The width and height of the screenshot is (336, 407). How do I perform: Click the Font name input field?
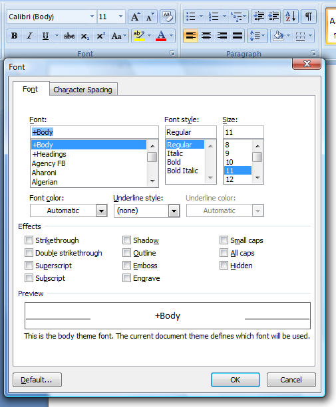[94, 132]
